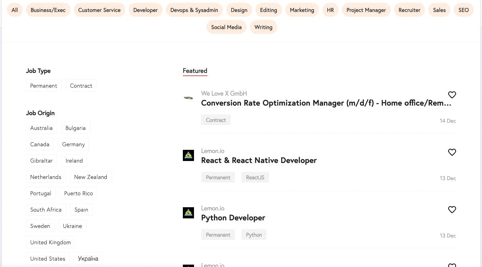Choose the Social Media category
This screenshot has width=482, height=267.
point(226,27)
